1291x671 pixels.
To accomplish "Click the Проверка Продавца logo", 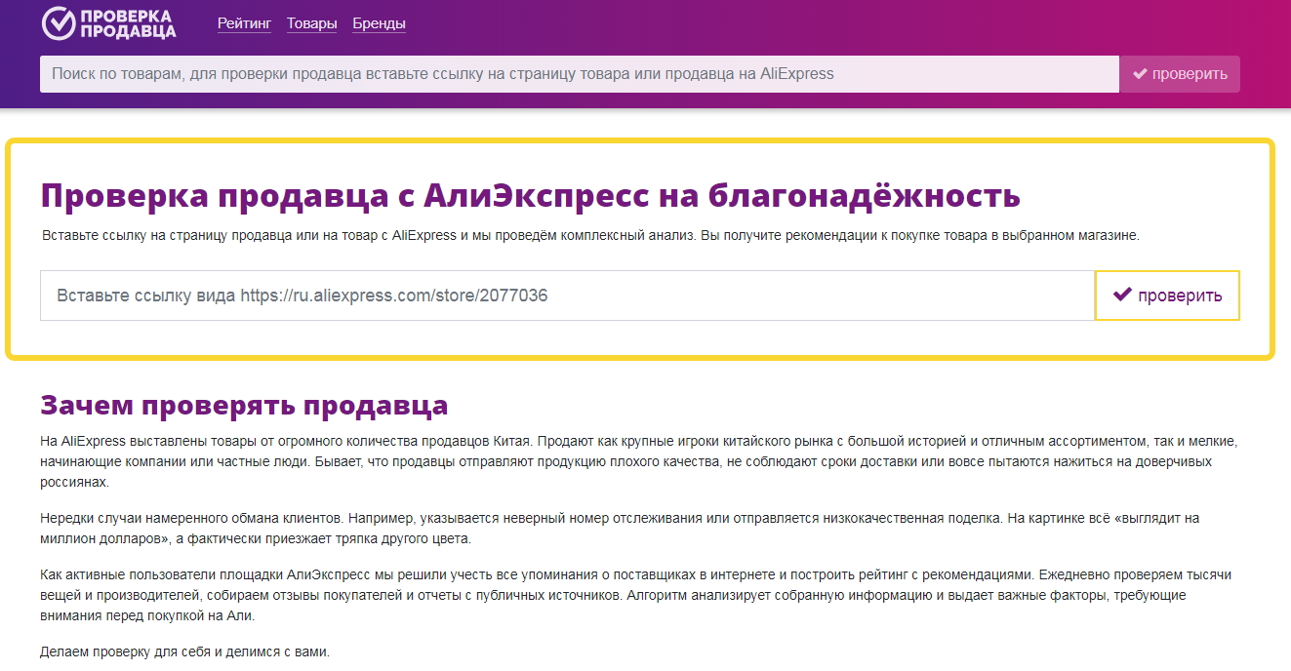I will click(109, 23).
